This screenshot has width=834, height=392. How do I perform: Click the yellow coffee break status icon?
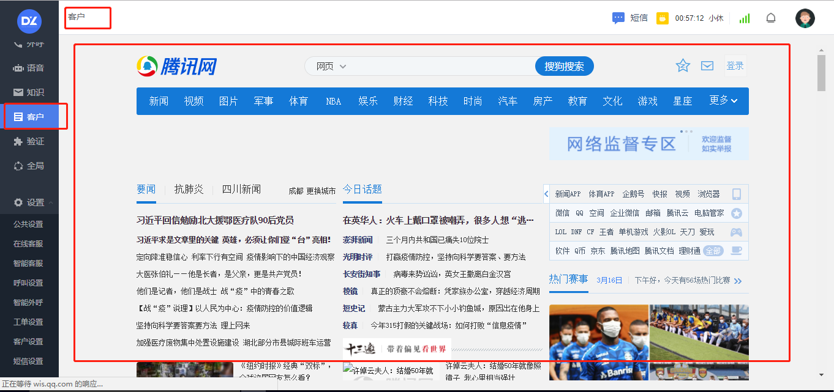[662, 18]
